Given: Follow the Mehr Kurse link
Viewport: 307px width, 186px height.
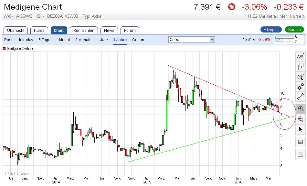Looking at the screenshot, I should pos(292,16).
